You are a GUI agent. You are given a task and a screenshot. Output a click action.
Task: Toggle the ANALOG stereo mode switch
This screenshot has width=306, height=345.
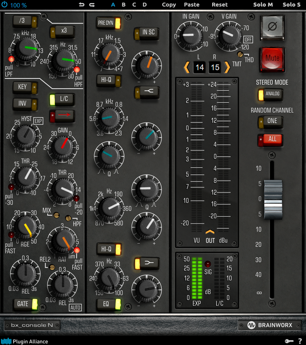click(x=270, y=95)
